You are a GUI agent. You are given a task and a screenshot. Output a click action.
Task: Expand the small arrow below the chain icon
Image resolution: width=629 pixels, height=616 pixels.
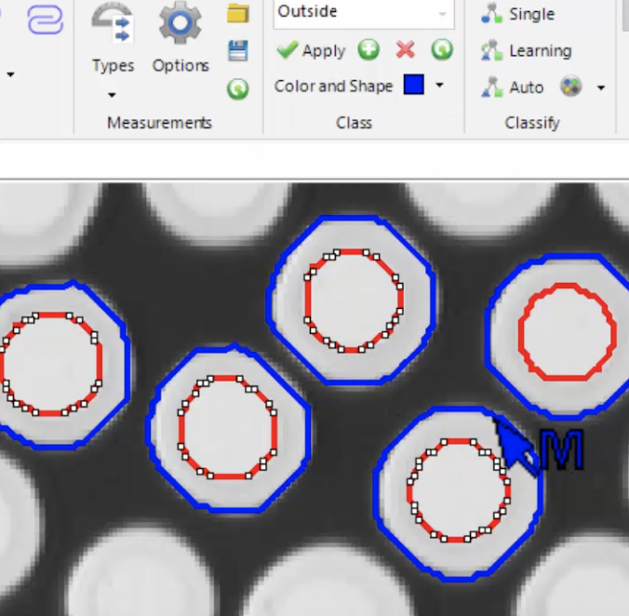coord(11,74)
